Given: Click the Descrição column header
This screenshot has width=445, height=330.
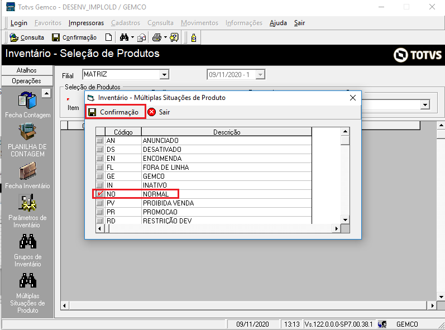Looking at the screenshot, I should tap(227, 132).
